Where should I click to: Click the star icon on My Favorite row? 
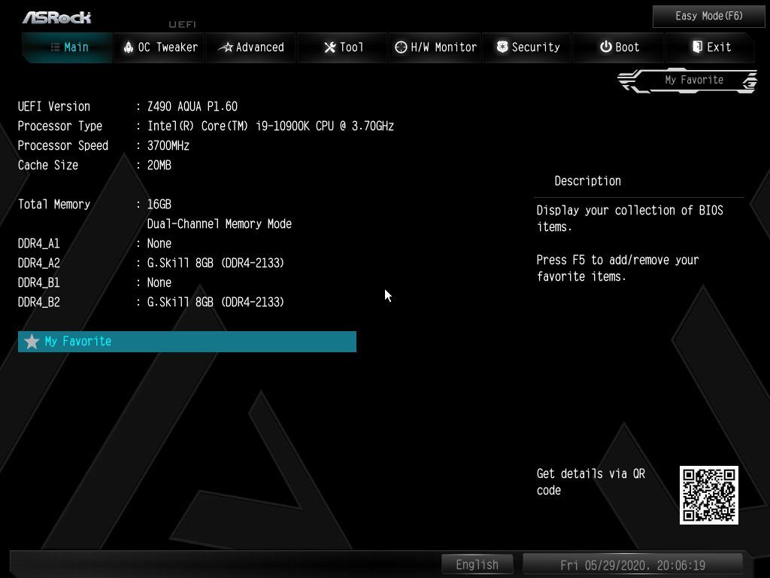(x=32, y=341)
